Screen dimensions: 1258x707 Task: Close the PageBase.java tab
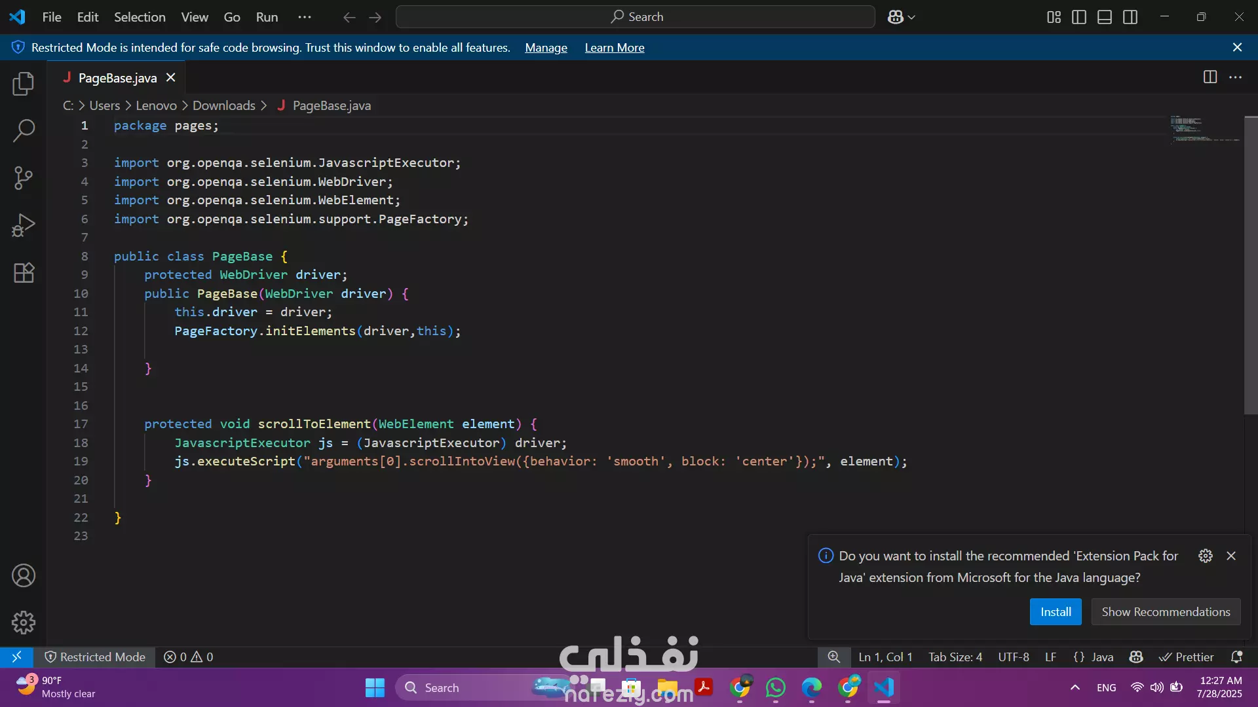[x=171, y=77]
